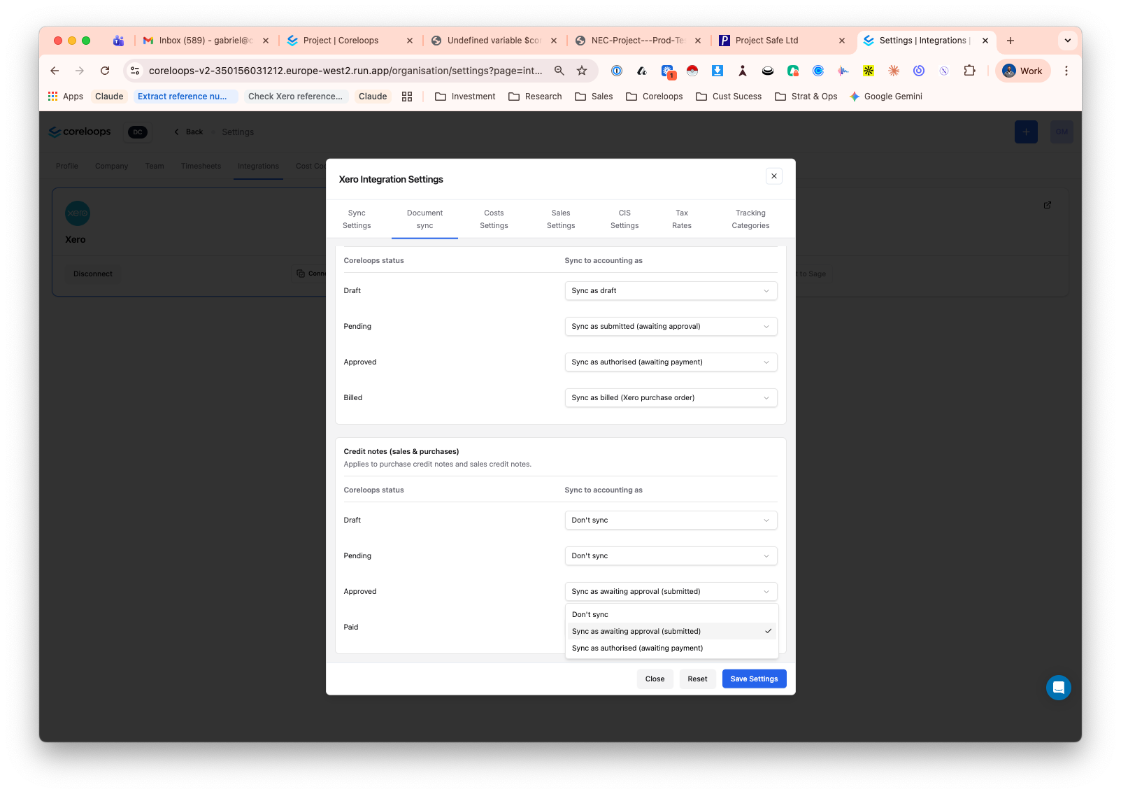Focus the browser address bar URL
The width and height of the screenshot is (1121, 794).
click(x=345, y=71)
